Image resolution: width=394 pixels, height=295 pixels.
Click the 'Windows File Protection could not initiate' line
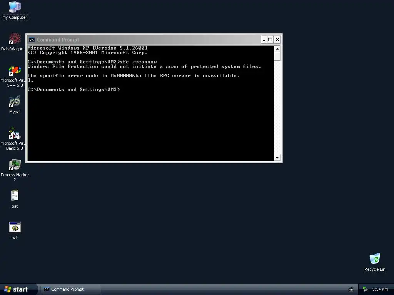pos(144,66)
